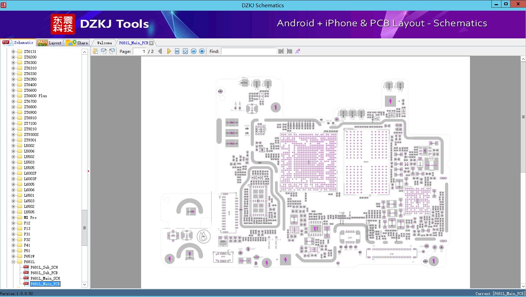The width and height of the screenshot is (526, 297).
Task: Collapse the P681L folder
Action: (x=13, y=262)
